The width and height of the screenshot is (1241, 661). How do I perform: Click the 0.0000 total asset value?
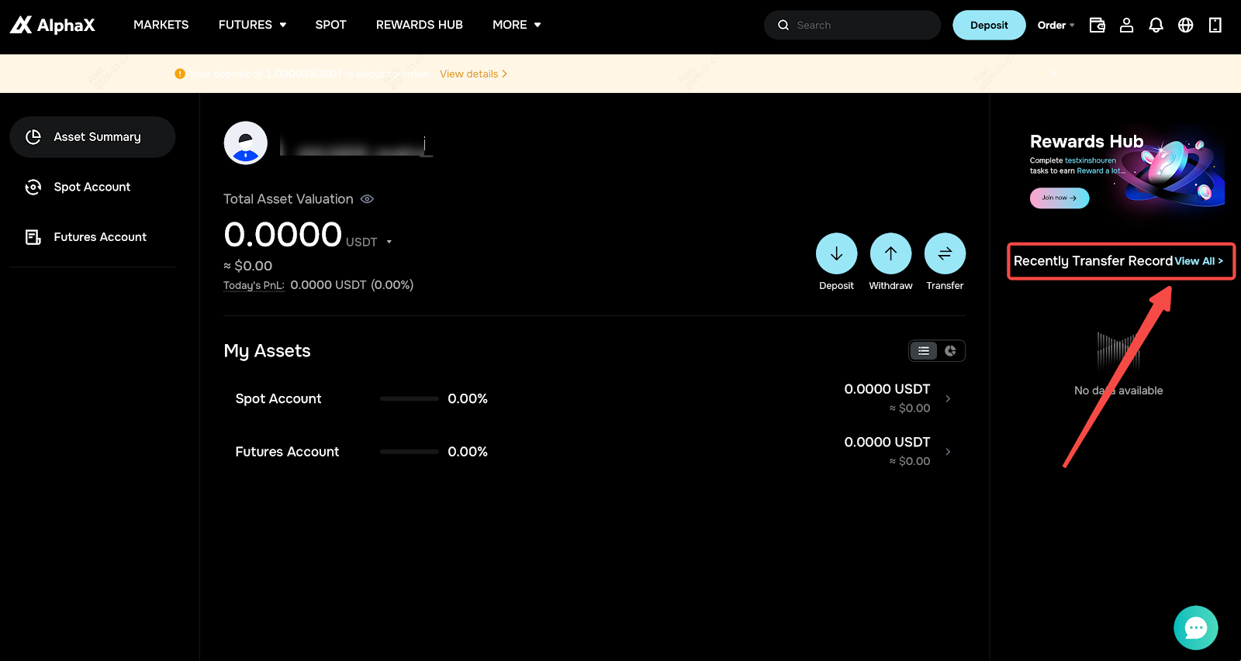tap(283, 234)
